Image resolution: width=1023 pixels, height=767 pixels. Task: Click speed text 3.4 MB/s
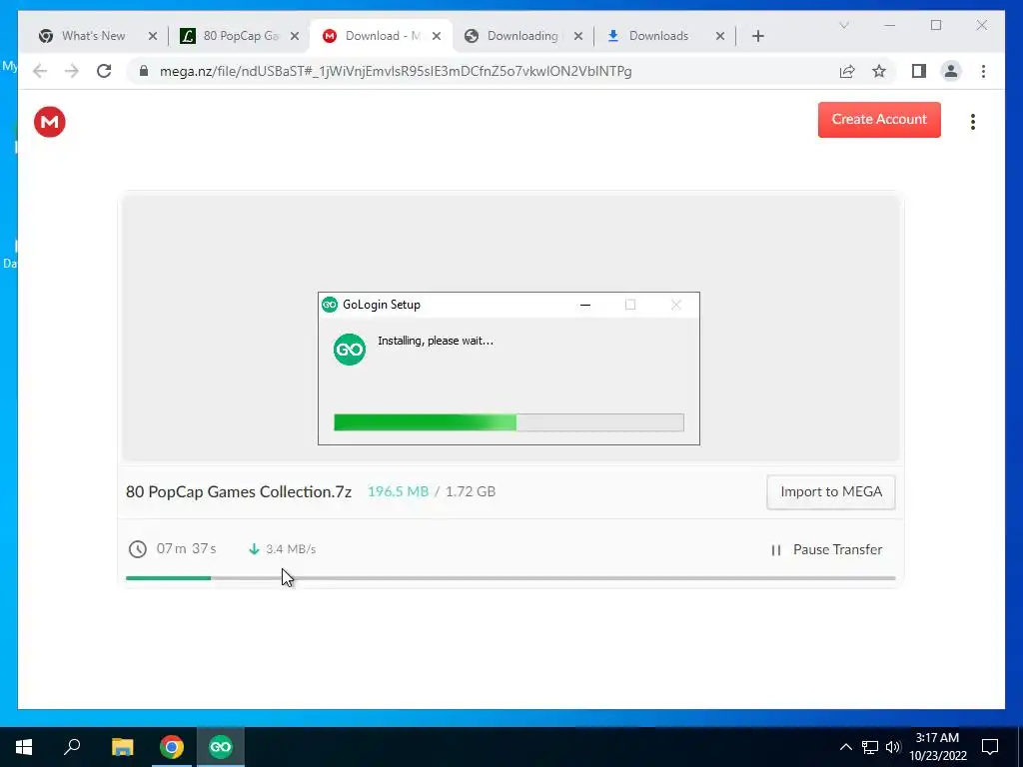(x=291, y=549)
